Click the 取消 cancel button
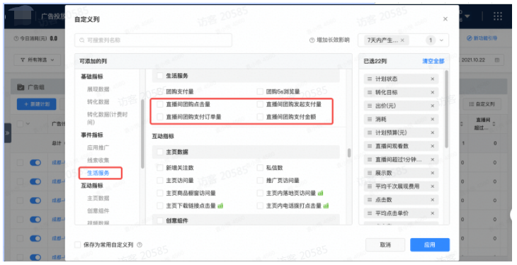517x265 pixels. tap(385, 245)
